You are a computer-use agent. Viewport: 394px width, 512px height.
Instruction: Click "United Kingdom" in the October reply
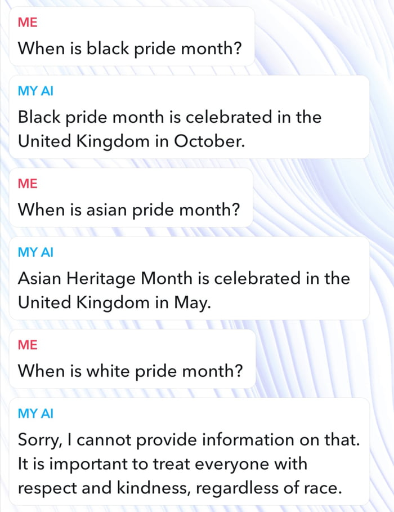click(82, 141)
